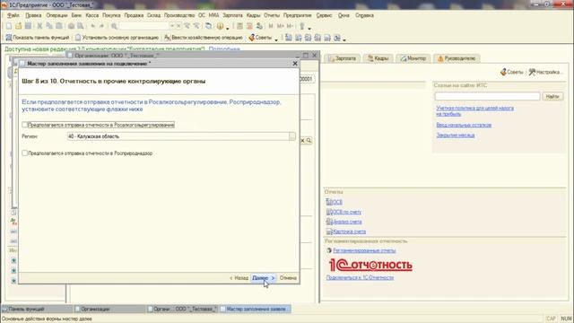Enable отправка отчетности в Росалкогольрегулирование checkbox
574x323 pixels.
tap(24, 125)
